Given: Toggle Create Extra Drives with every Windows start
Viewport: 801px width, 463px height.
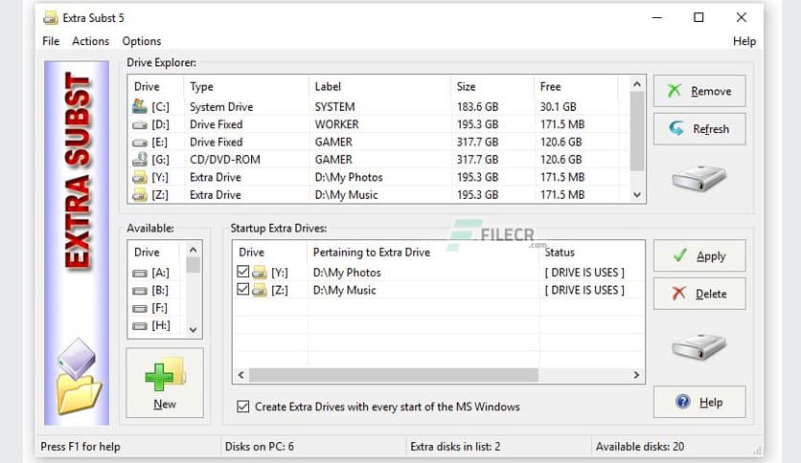Looking at the screenshot, I should (x=243, y=407).
